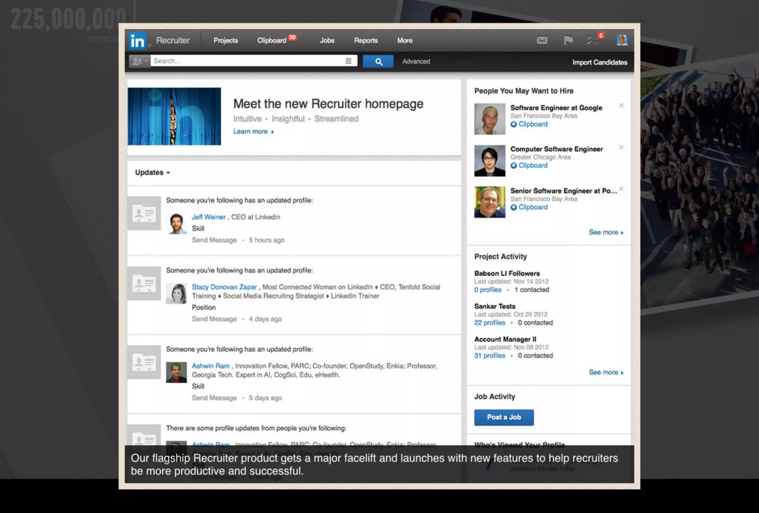Open Sankar Tests project
Screen dimensions: 759x513
(x=495, y=307)
